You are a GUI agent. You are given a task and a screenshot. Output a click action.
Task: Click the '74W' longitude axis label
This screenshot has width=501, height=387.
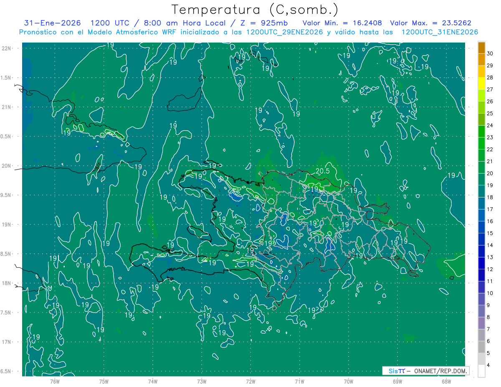[x=152, y=381]
